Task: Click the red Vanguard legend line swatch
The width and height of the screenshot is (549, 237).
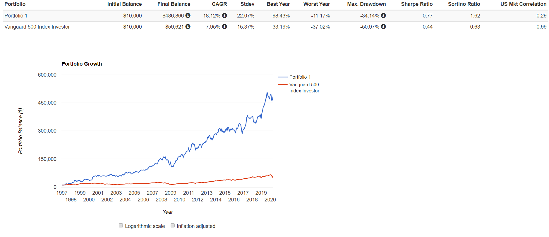Action: pos(283,85)
